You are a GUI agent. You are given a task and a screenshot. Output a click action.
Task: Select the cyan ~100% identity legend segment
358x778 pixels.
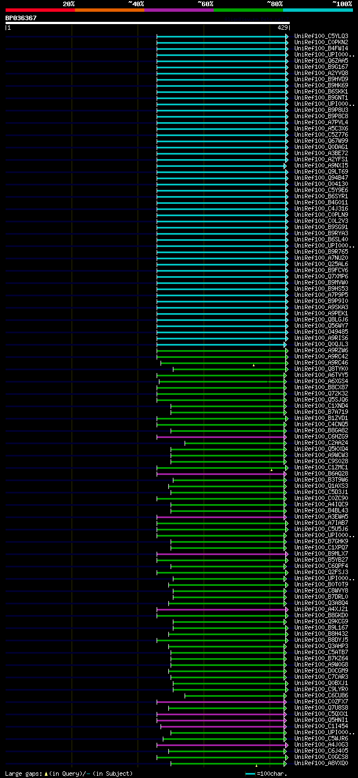click(318, 10)
